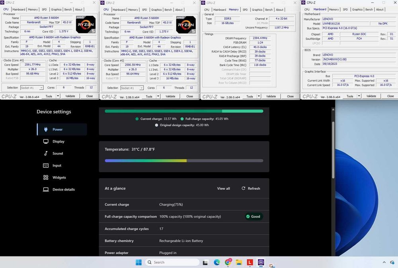Launch Google Chrome from the taskbar
The width and height of the screenshot is (398, 268).
pyautogui.click(x=228, y=262)
